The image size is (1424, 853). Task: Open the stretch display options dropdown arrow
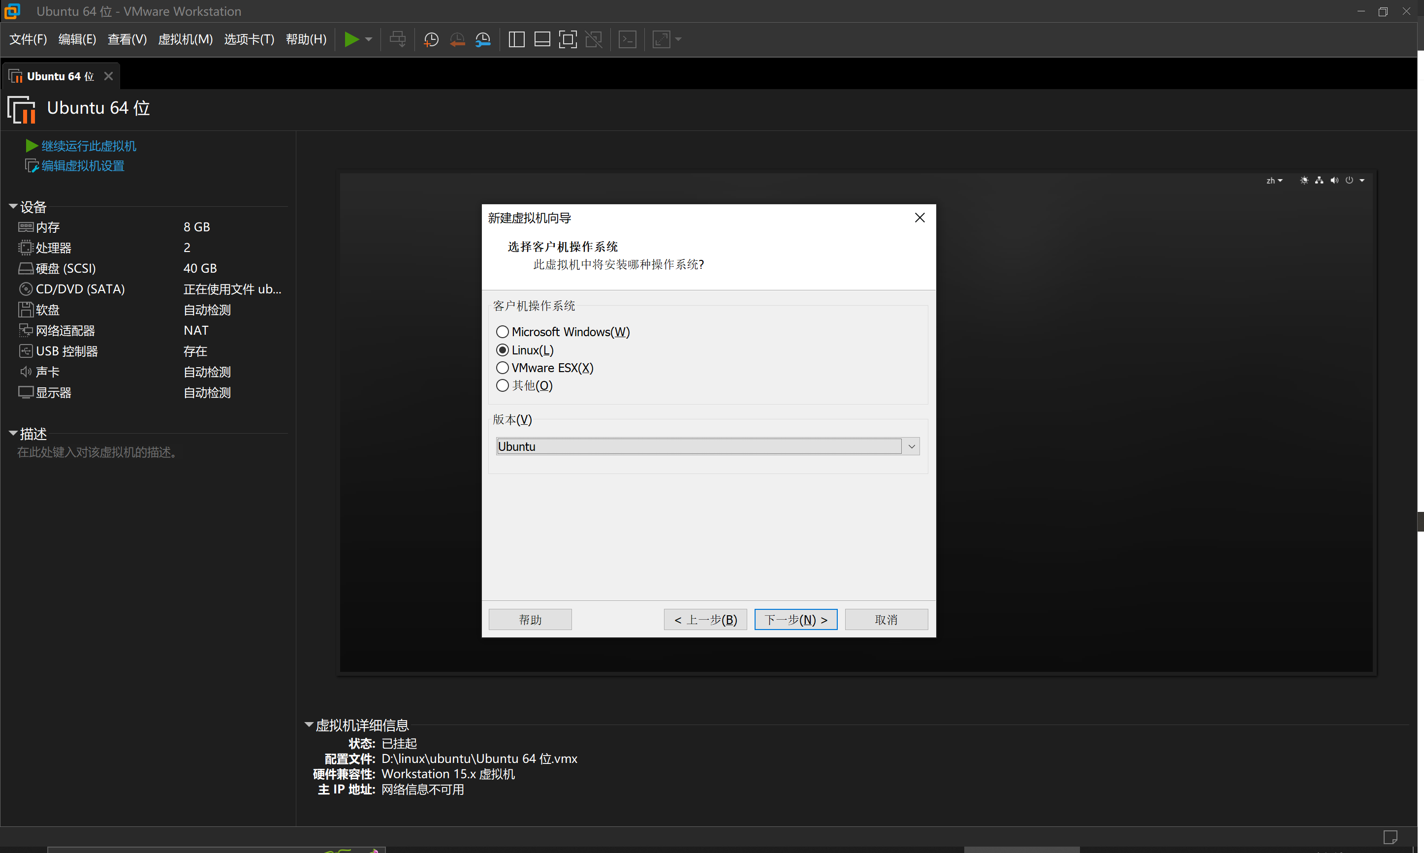point(678,39)
